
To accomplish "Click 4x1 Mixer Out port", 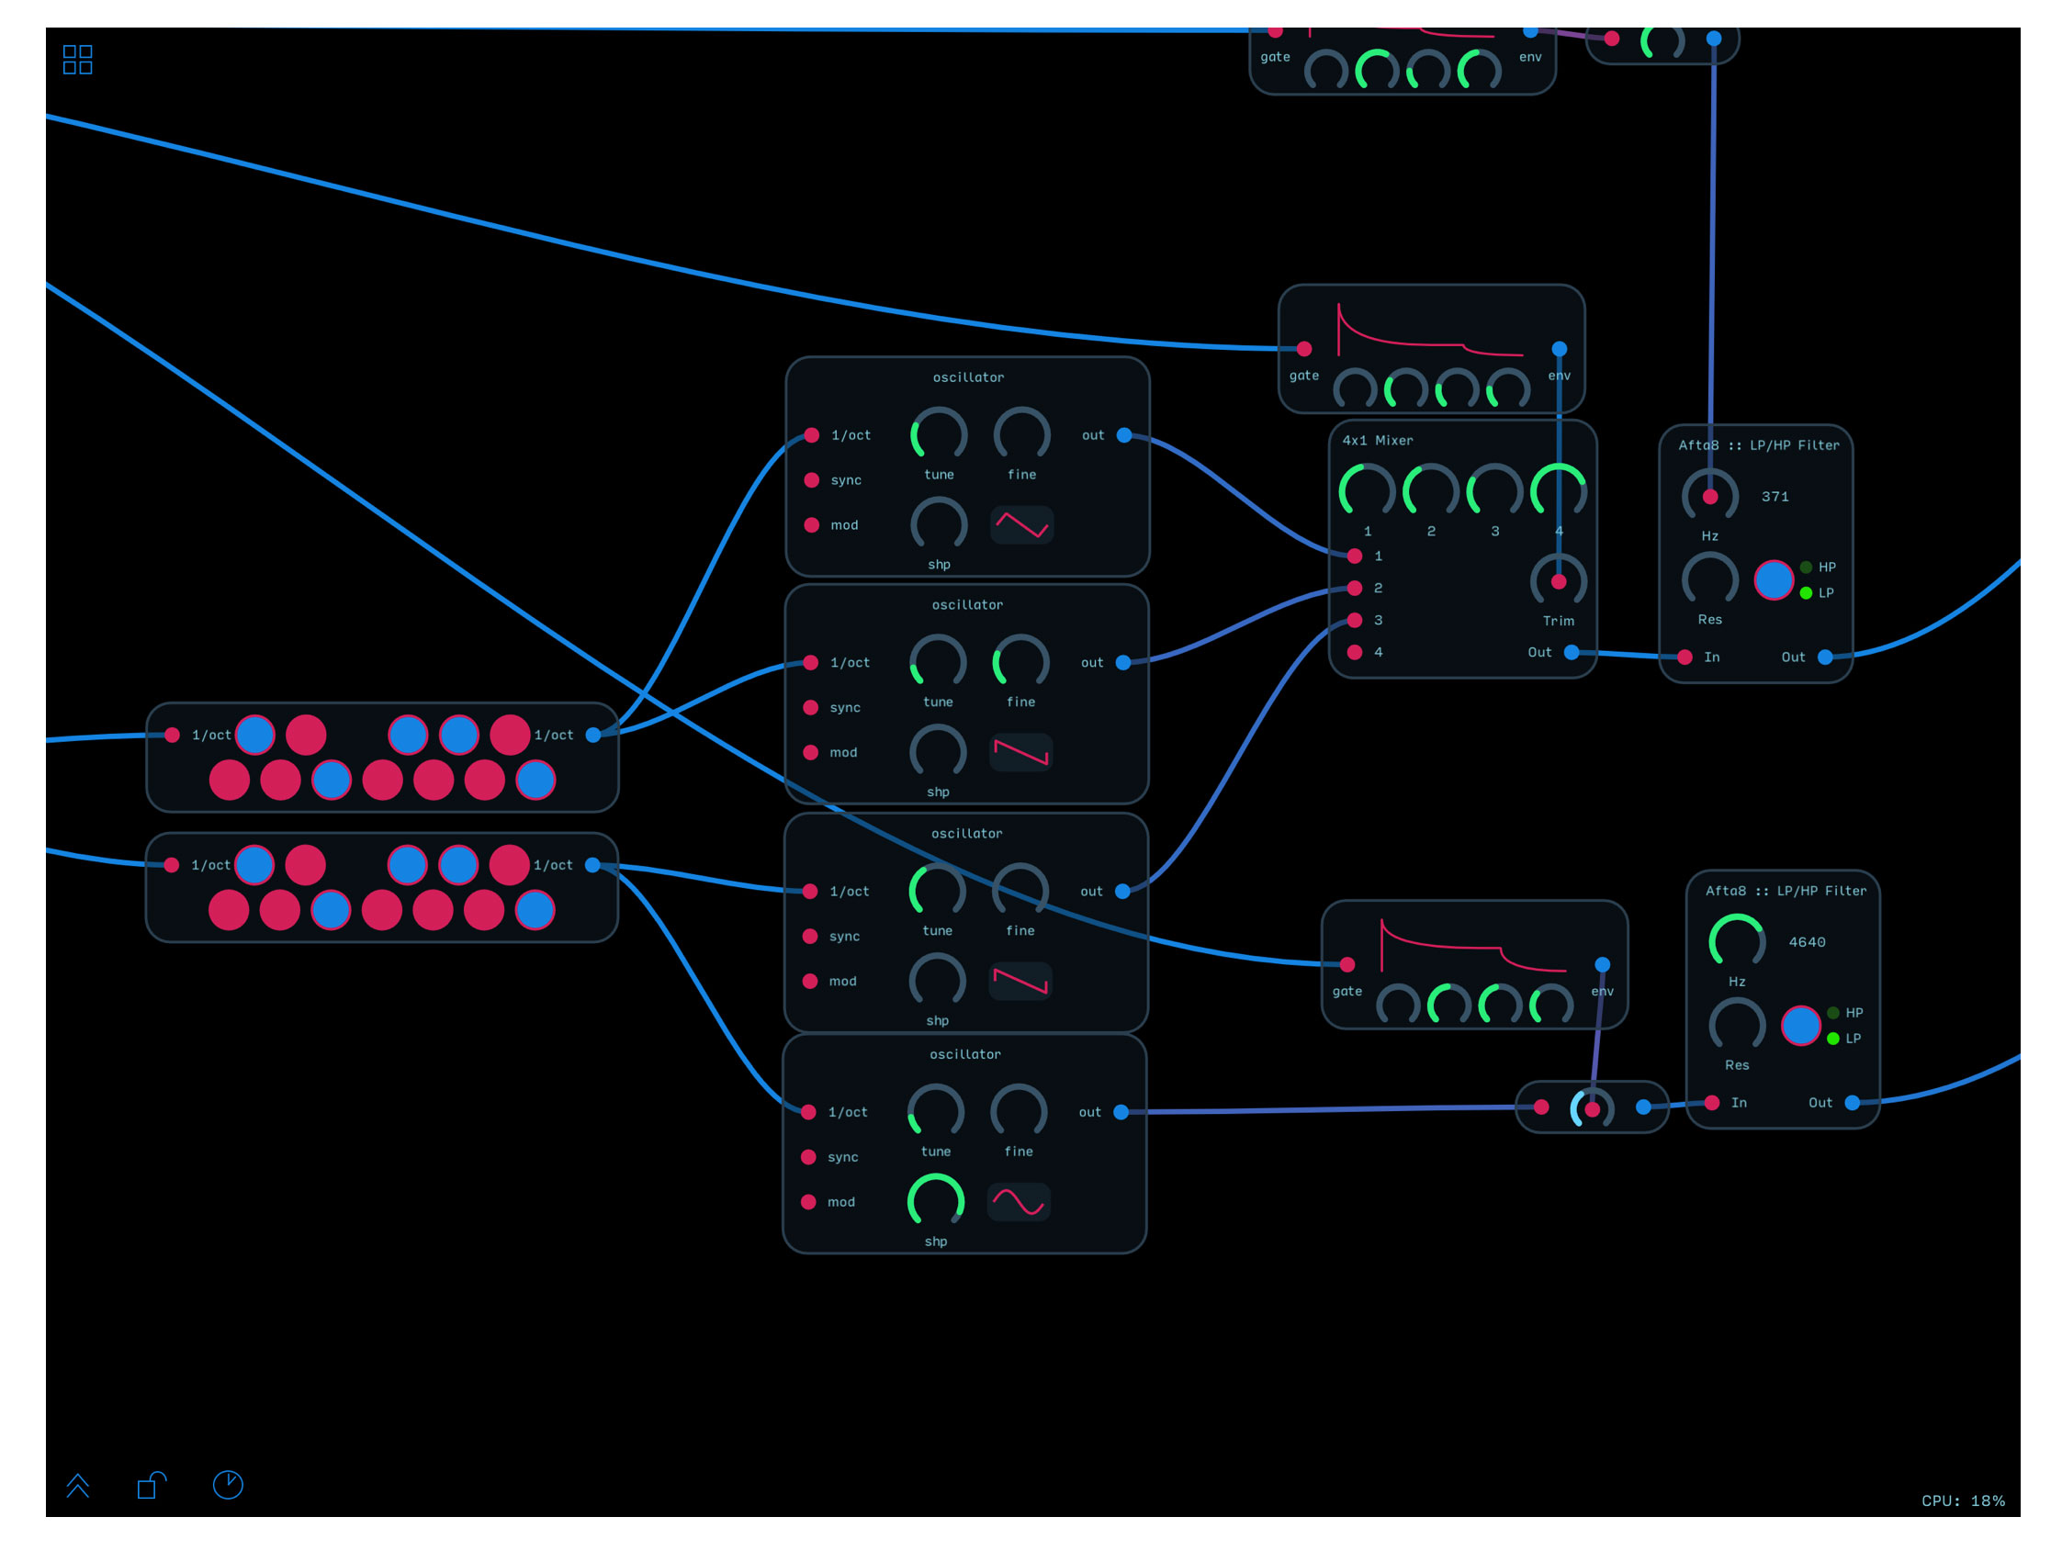I will [1572, 652].
